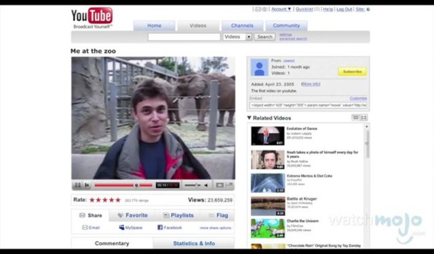The image size is (434, 254).
Task: Click the Extreme Mentos & Diet Coke title
Action: pyautogui.click(x=309, y=176)
